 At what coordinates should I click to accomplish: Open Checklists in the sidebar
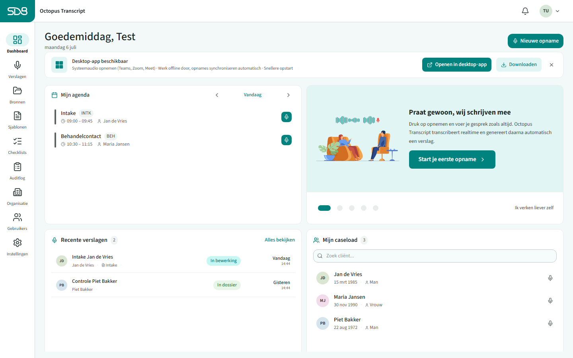(17, 145)
